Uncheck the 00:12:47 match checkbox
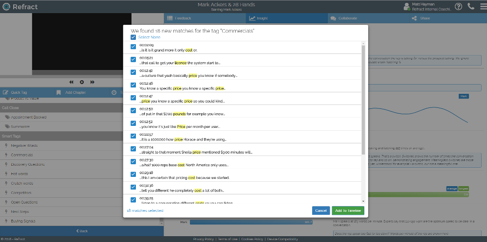The height and width of the screenshot is (242, 487). coord(133,97)
